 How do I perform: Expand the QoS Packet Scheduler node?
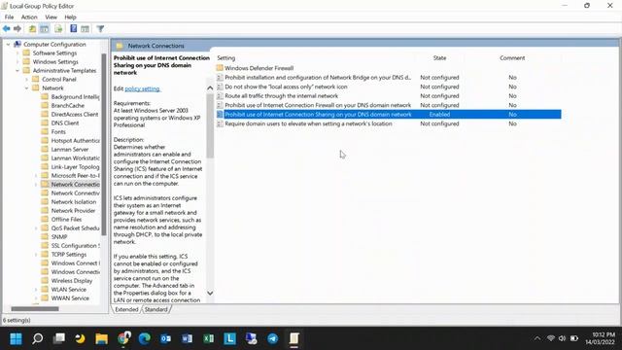(x=36, y=228)
